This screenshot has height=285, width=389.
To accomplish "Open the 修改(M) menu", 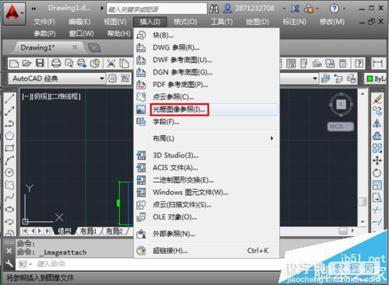I will coord(332,22).
